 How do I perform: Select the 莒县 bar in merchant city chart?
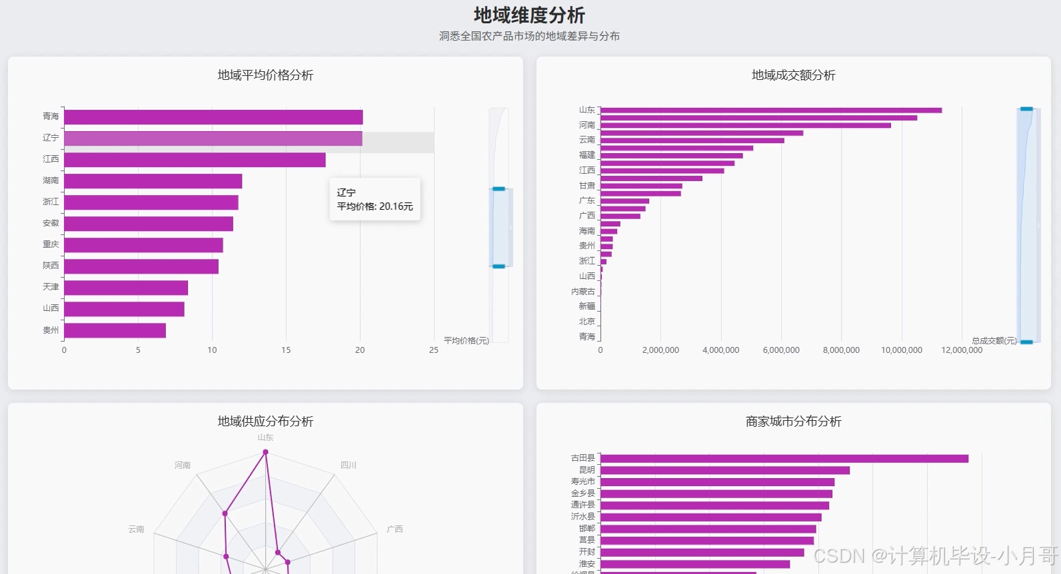click(x=707, y=540)
